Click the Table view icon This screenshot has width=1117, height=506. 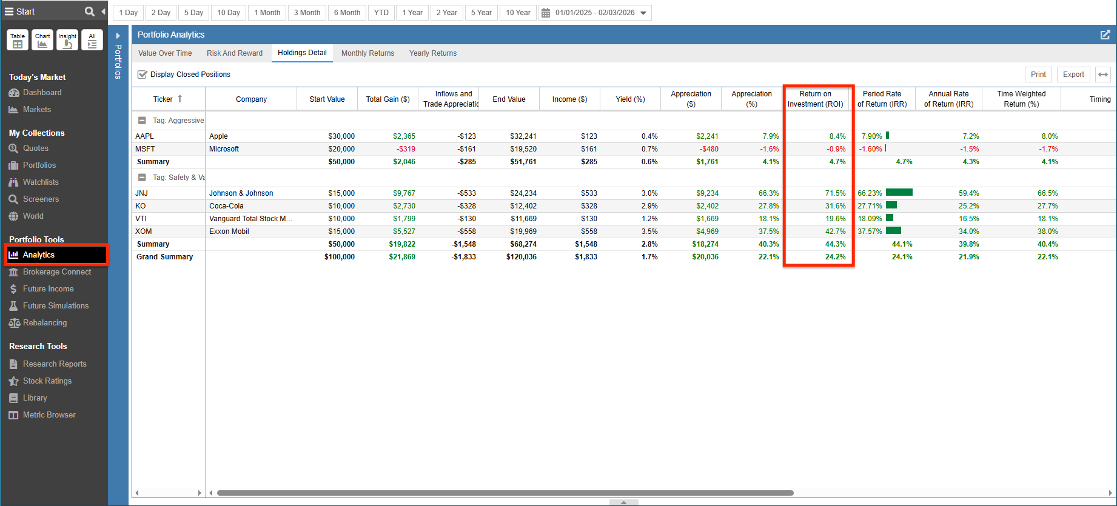click(18, 40)
